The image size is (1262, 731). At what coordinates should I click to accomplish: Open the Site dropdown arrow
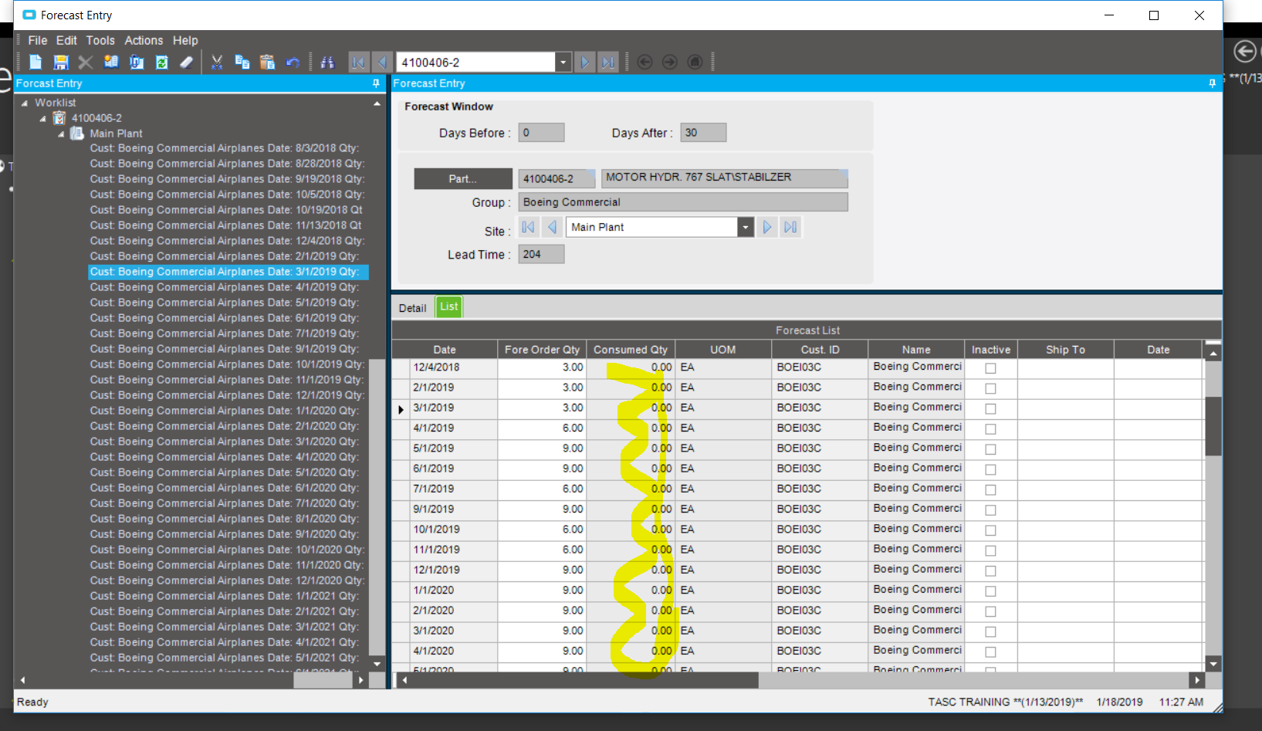(x=746, y=227)
